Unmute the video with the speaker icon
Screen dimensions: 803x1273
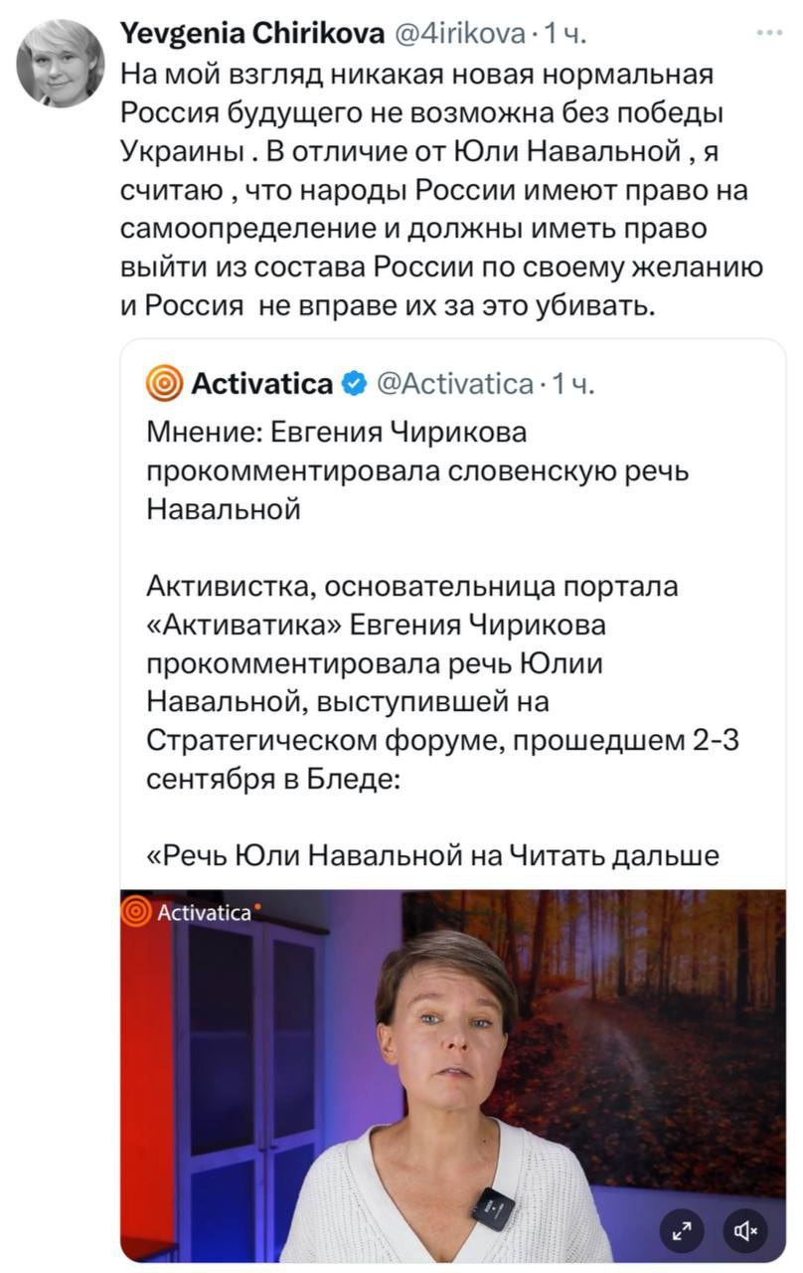(x=745, y=1231)
